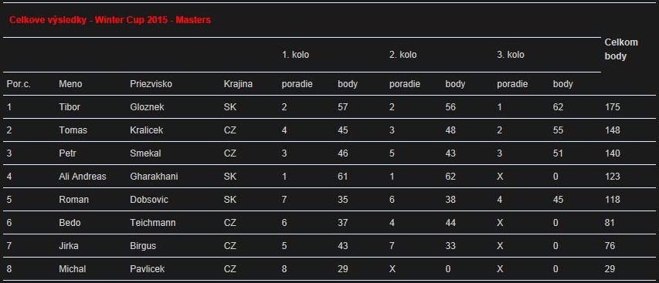Click total points 123 for Gharakhani

[x=613, y=177]
